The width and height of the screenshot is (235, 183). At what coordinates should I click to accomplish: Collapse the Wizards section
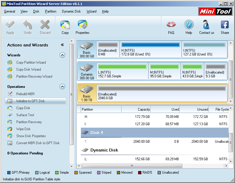(62, 55)
